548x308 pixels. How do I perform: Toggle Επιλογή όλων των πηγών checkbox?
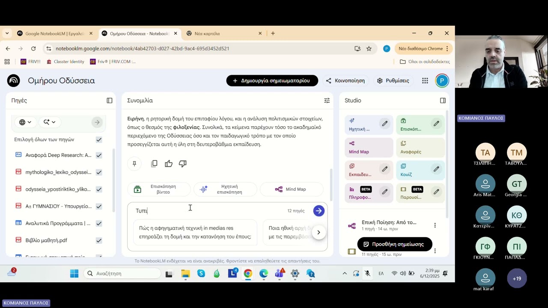[99, 139]
